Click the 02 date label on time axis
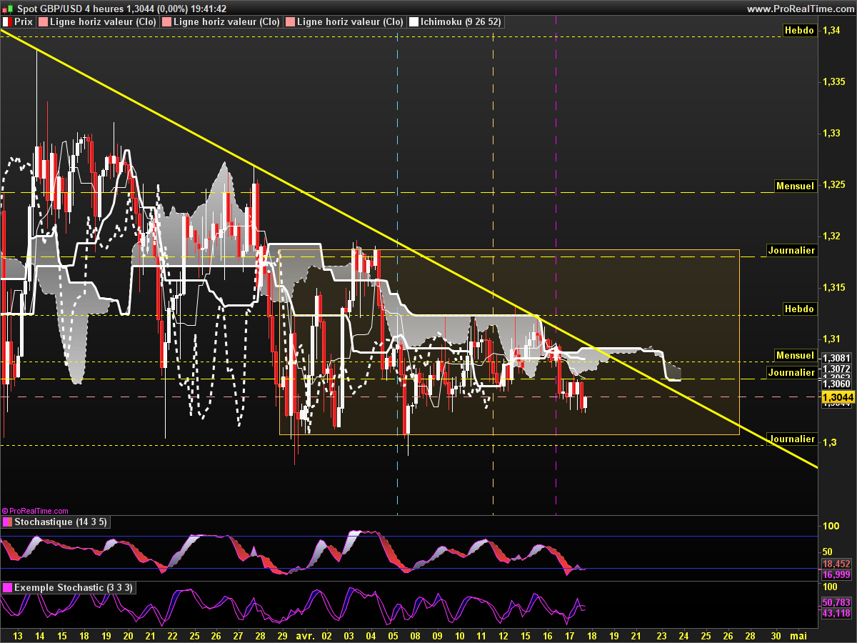The height and width of the screenshot is (643, 857). (x=327, y=635)
